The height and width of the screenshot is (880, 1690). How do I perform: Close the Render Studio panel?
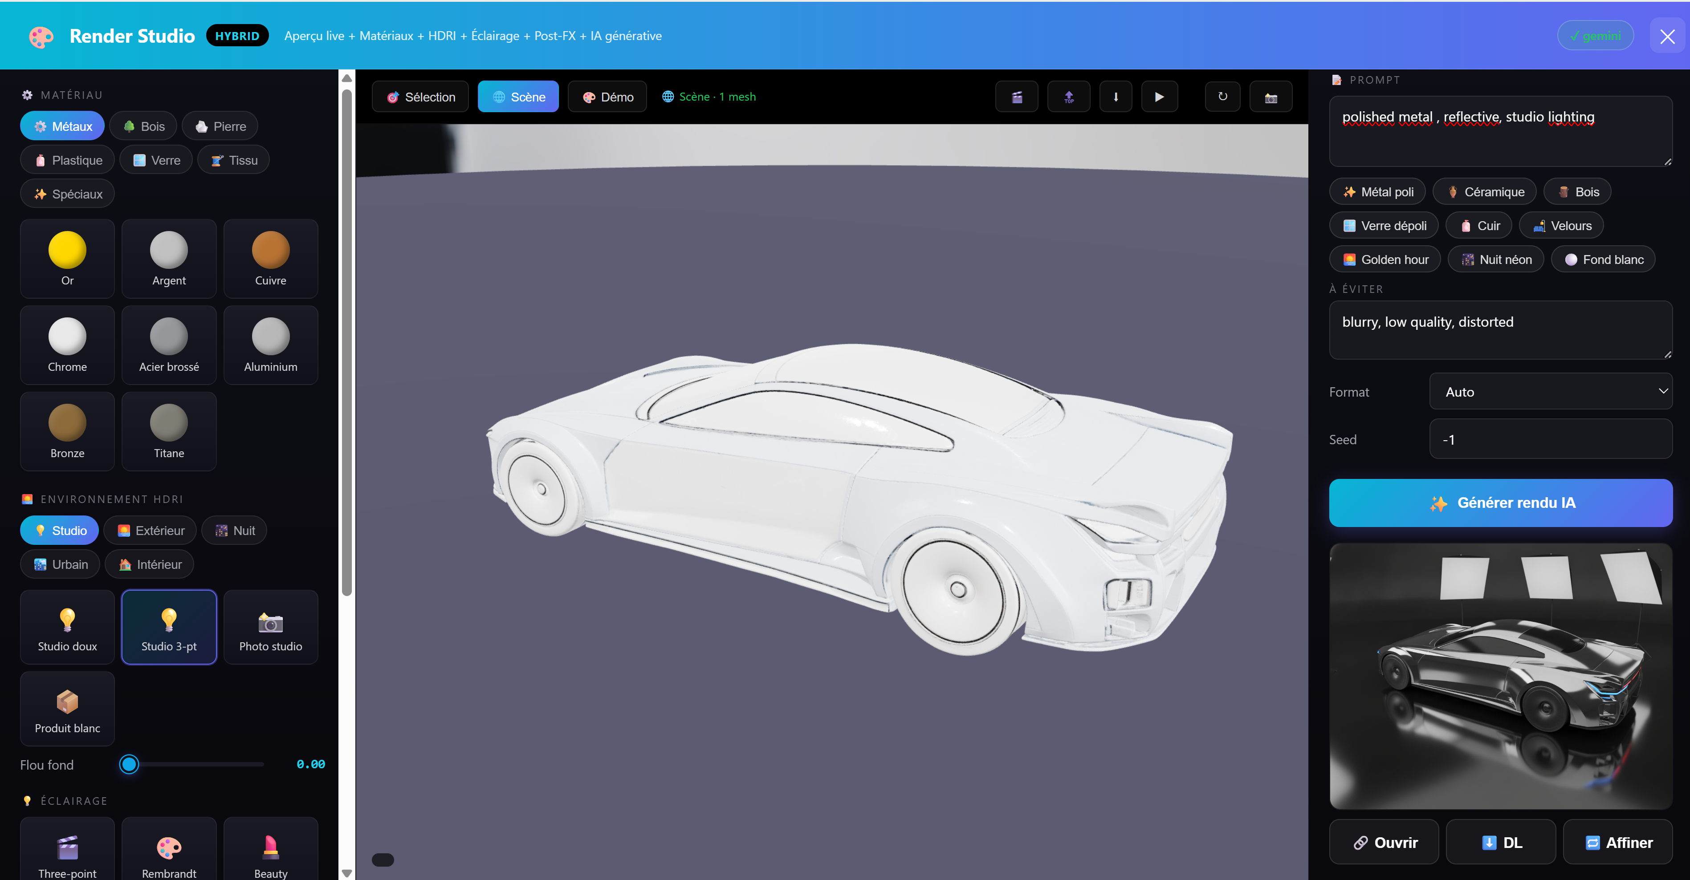point(1667,36)
